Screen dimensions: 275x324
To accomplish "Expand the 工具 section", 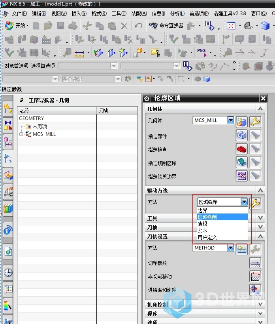I will 260,218.
